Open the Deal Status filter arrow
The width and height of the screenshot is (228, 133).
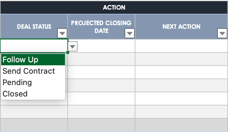pos(62,33)
